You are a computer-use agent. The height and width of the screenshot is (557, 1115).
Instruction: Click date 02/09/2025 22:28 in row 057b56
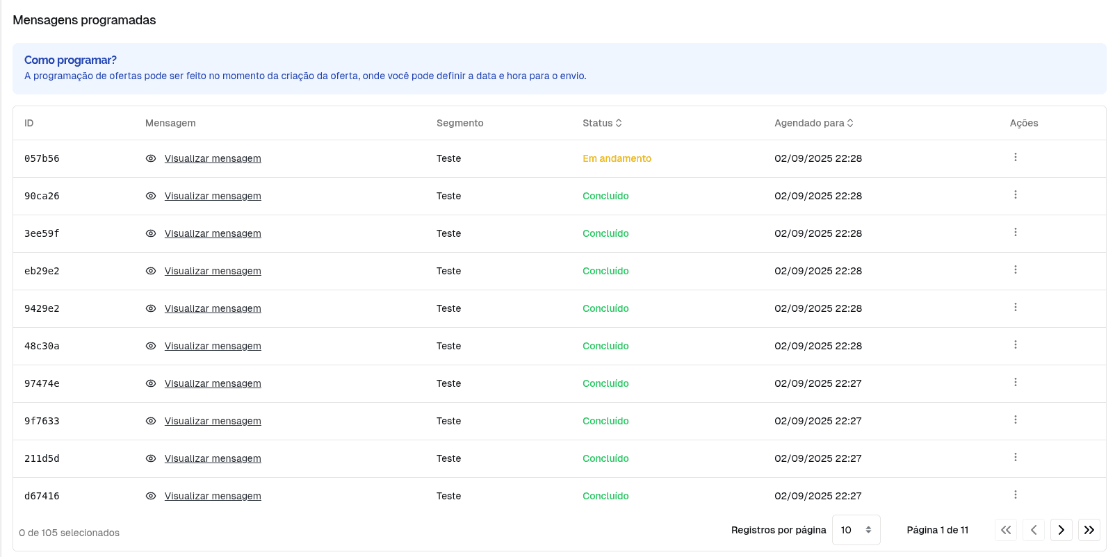tap(818, 158)
